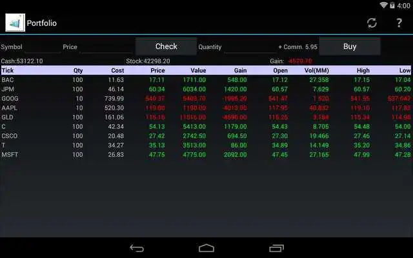Tap the Portfolio title text

coord(41,23)
